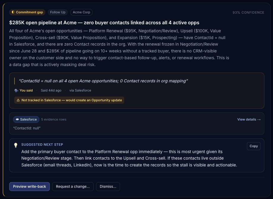Click the 93% confidence label
Viewport: 273px width, 199px height.
(x=248, y=12)
